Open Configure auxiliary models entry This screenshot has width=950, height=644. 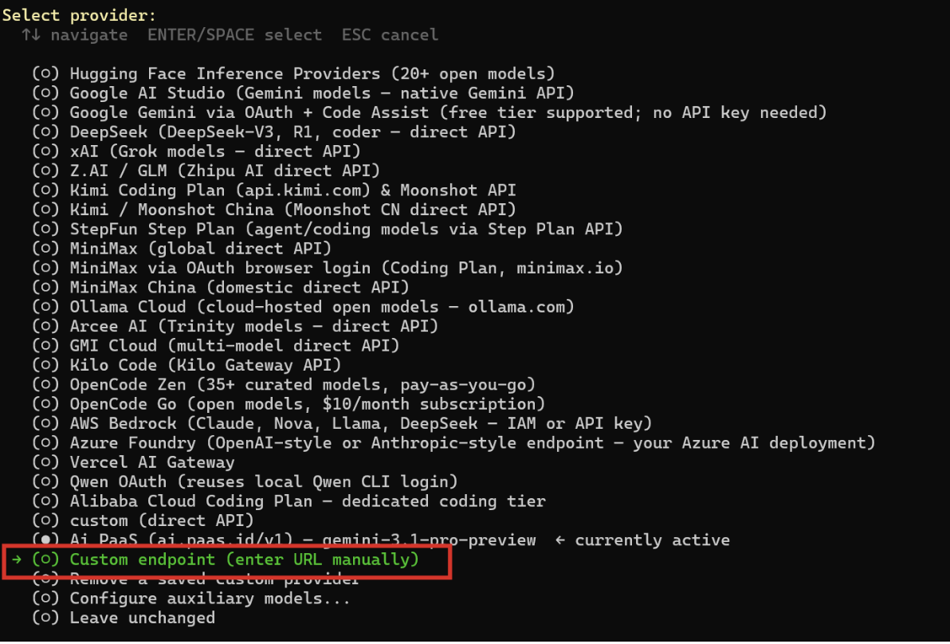[x=191, y=599]
